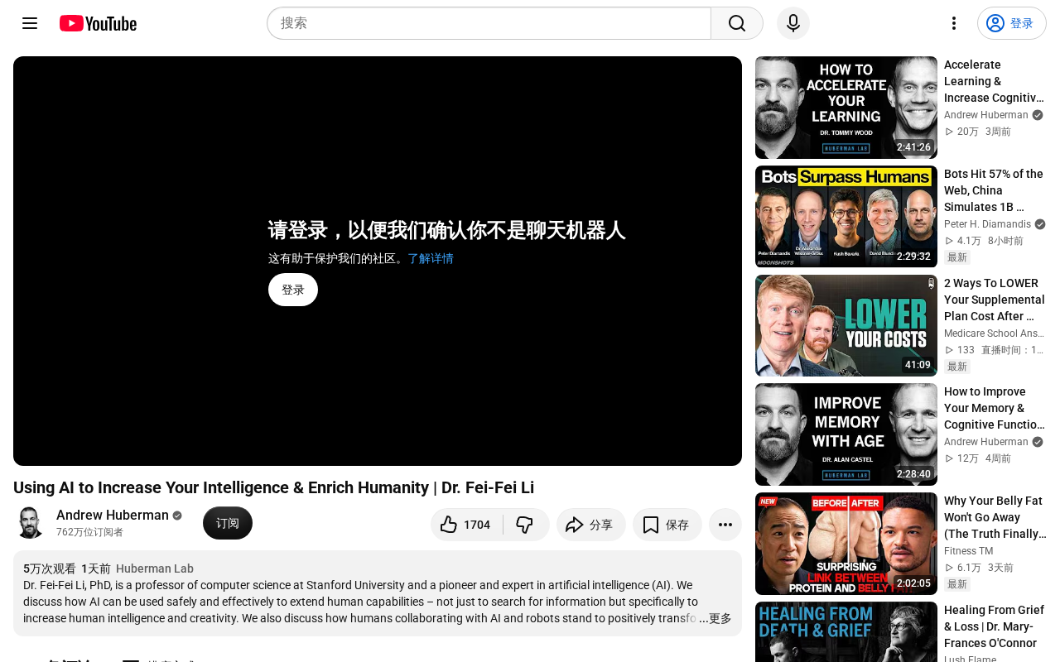
Task: Open title How to Improve Your Memory
Action: coord(995,408)
